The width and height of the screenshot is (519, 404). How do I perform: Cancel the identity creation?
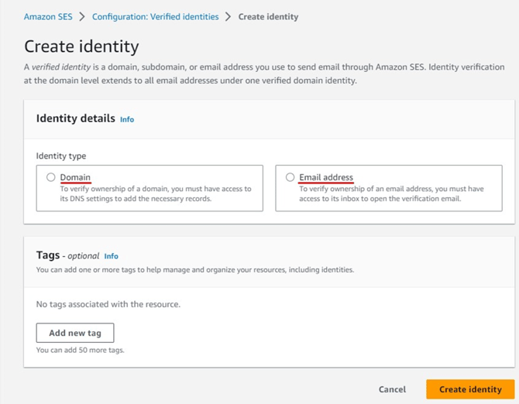click(392, 389)
